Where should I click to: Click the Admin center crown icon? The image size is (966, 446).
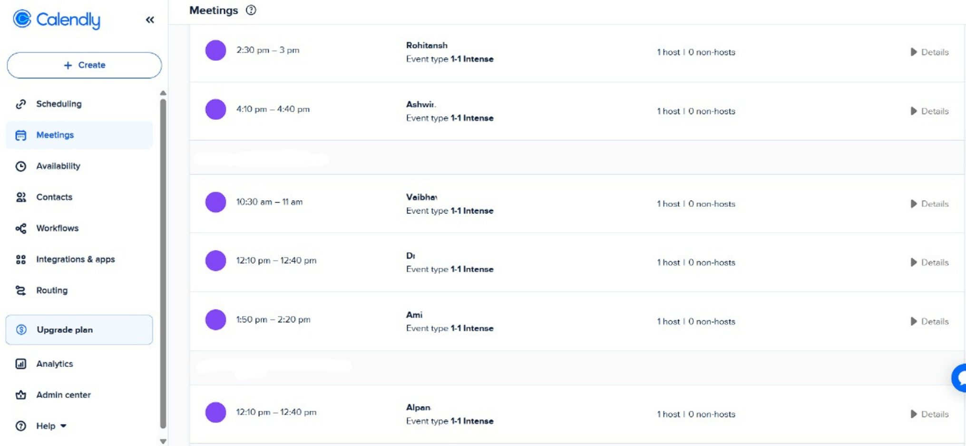tap(20, 395)
